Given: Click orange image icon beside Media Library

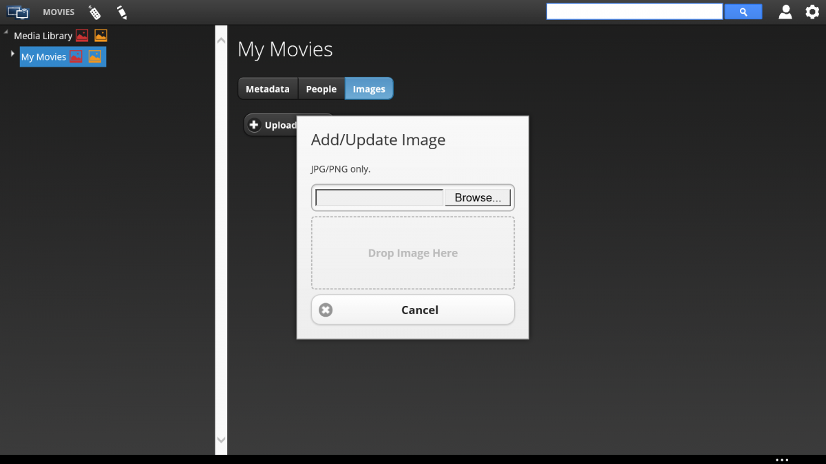Looking at the screenshot, I should tap(100, 36).
